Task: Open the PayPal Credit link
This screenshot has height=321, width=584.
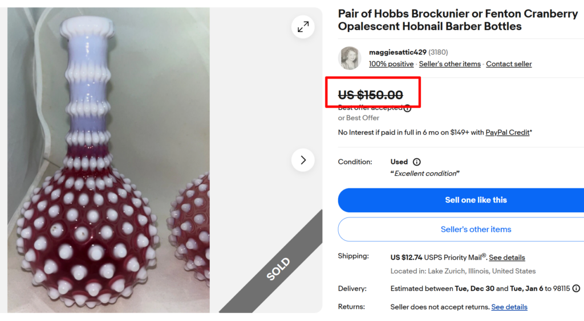Action: tap(508, 133)
